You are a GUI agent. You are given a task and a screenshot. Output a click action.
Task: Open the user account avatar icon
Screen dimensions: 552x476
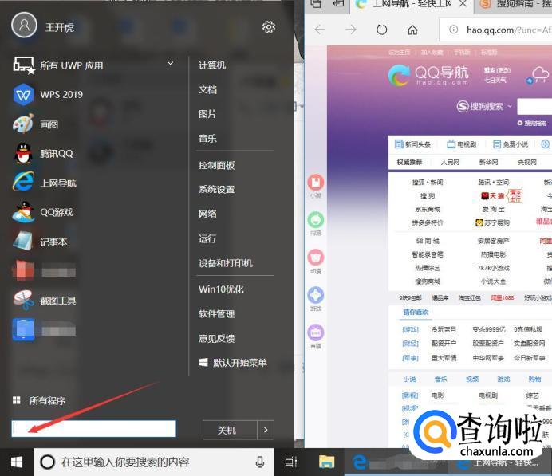click(24, 25)
